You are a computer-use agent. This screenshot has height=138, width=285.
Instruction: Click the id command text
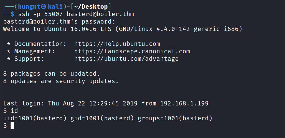14,111
